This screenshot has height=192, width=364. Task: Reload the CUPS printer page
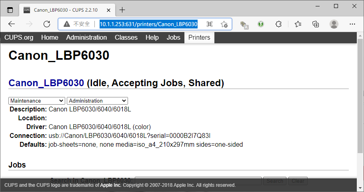coord(47,24)
